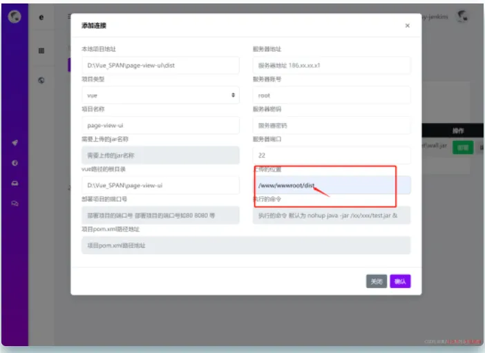Click the 服务器端口 field showing 22
The height and width of the screenshot is (353, 485).
[x=332, y=155]
